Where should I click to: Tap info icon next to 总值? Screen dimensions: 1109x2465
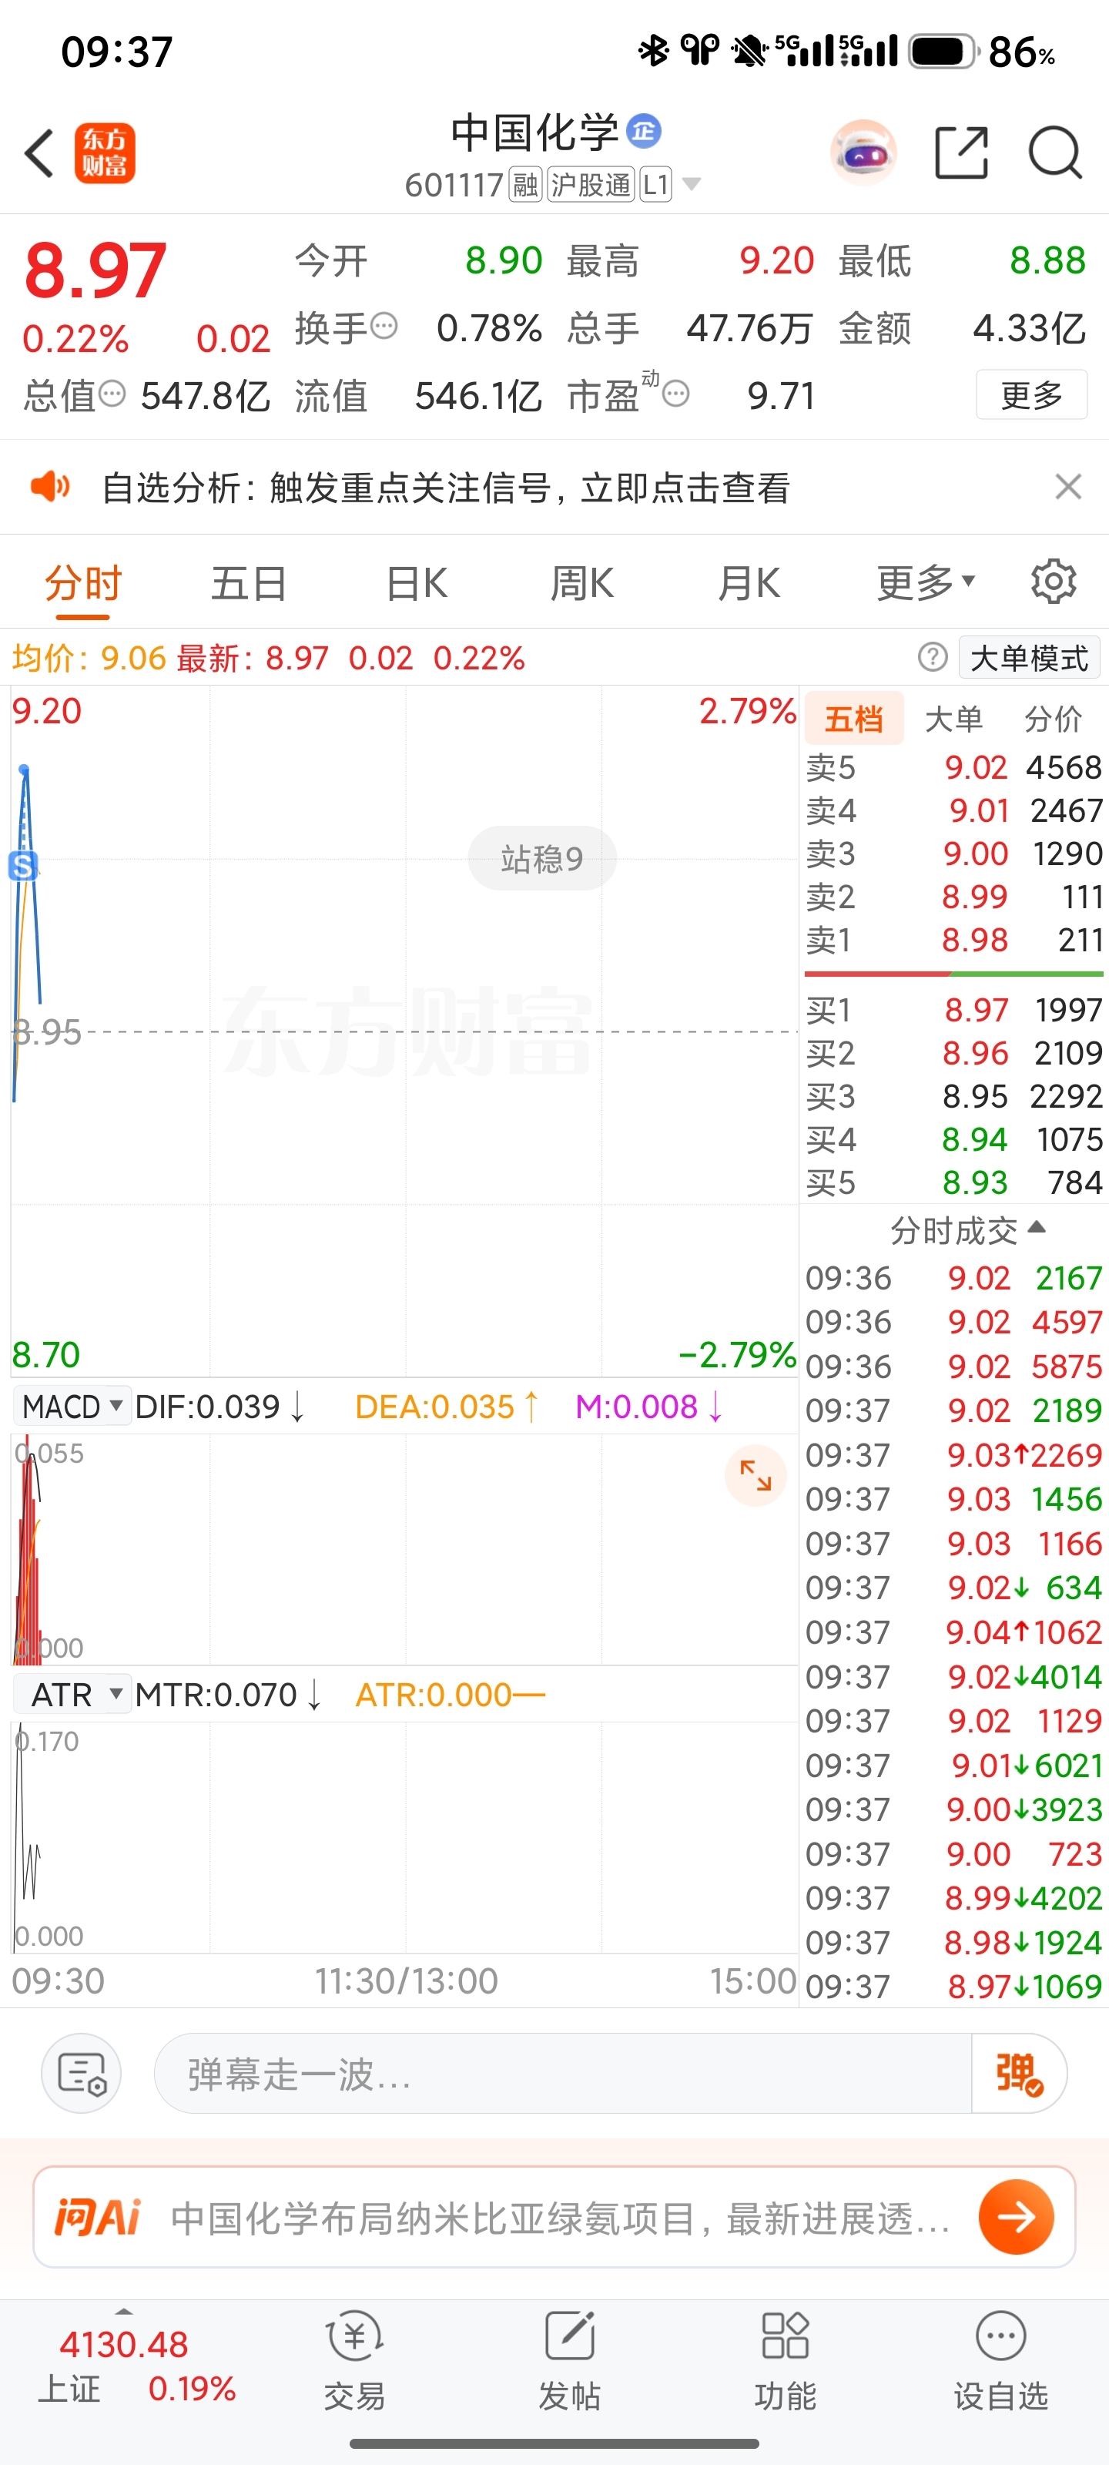[x=112, y=394]
